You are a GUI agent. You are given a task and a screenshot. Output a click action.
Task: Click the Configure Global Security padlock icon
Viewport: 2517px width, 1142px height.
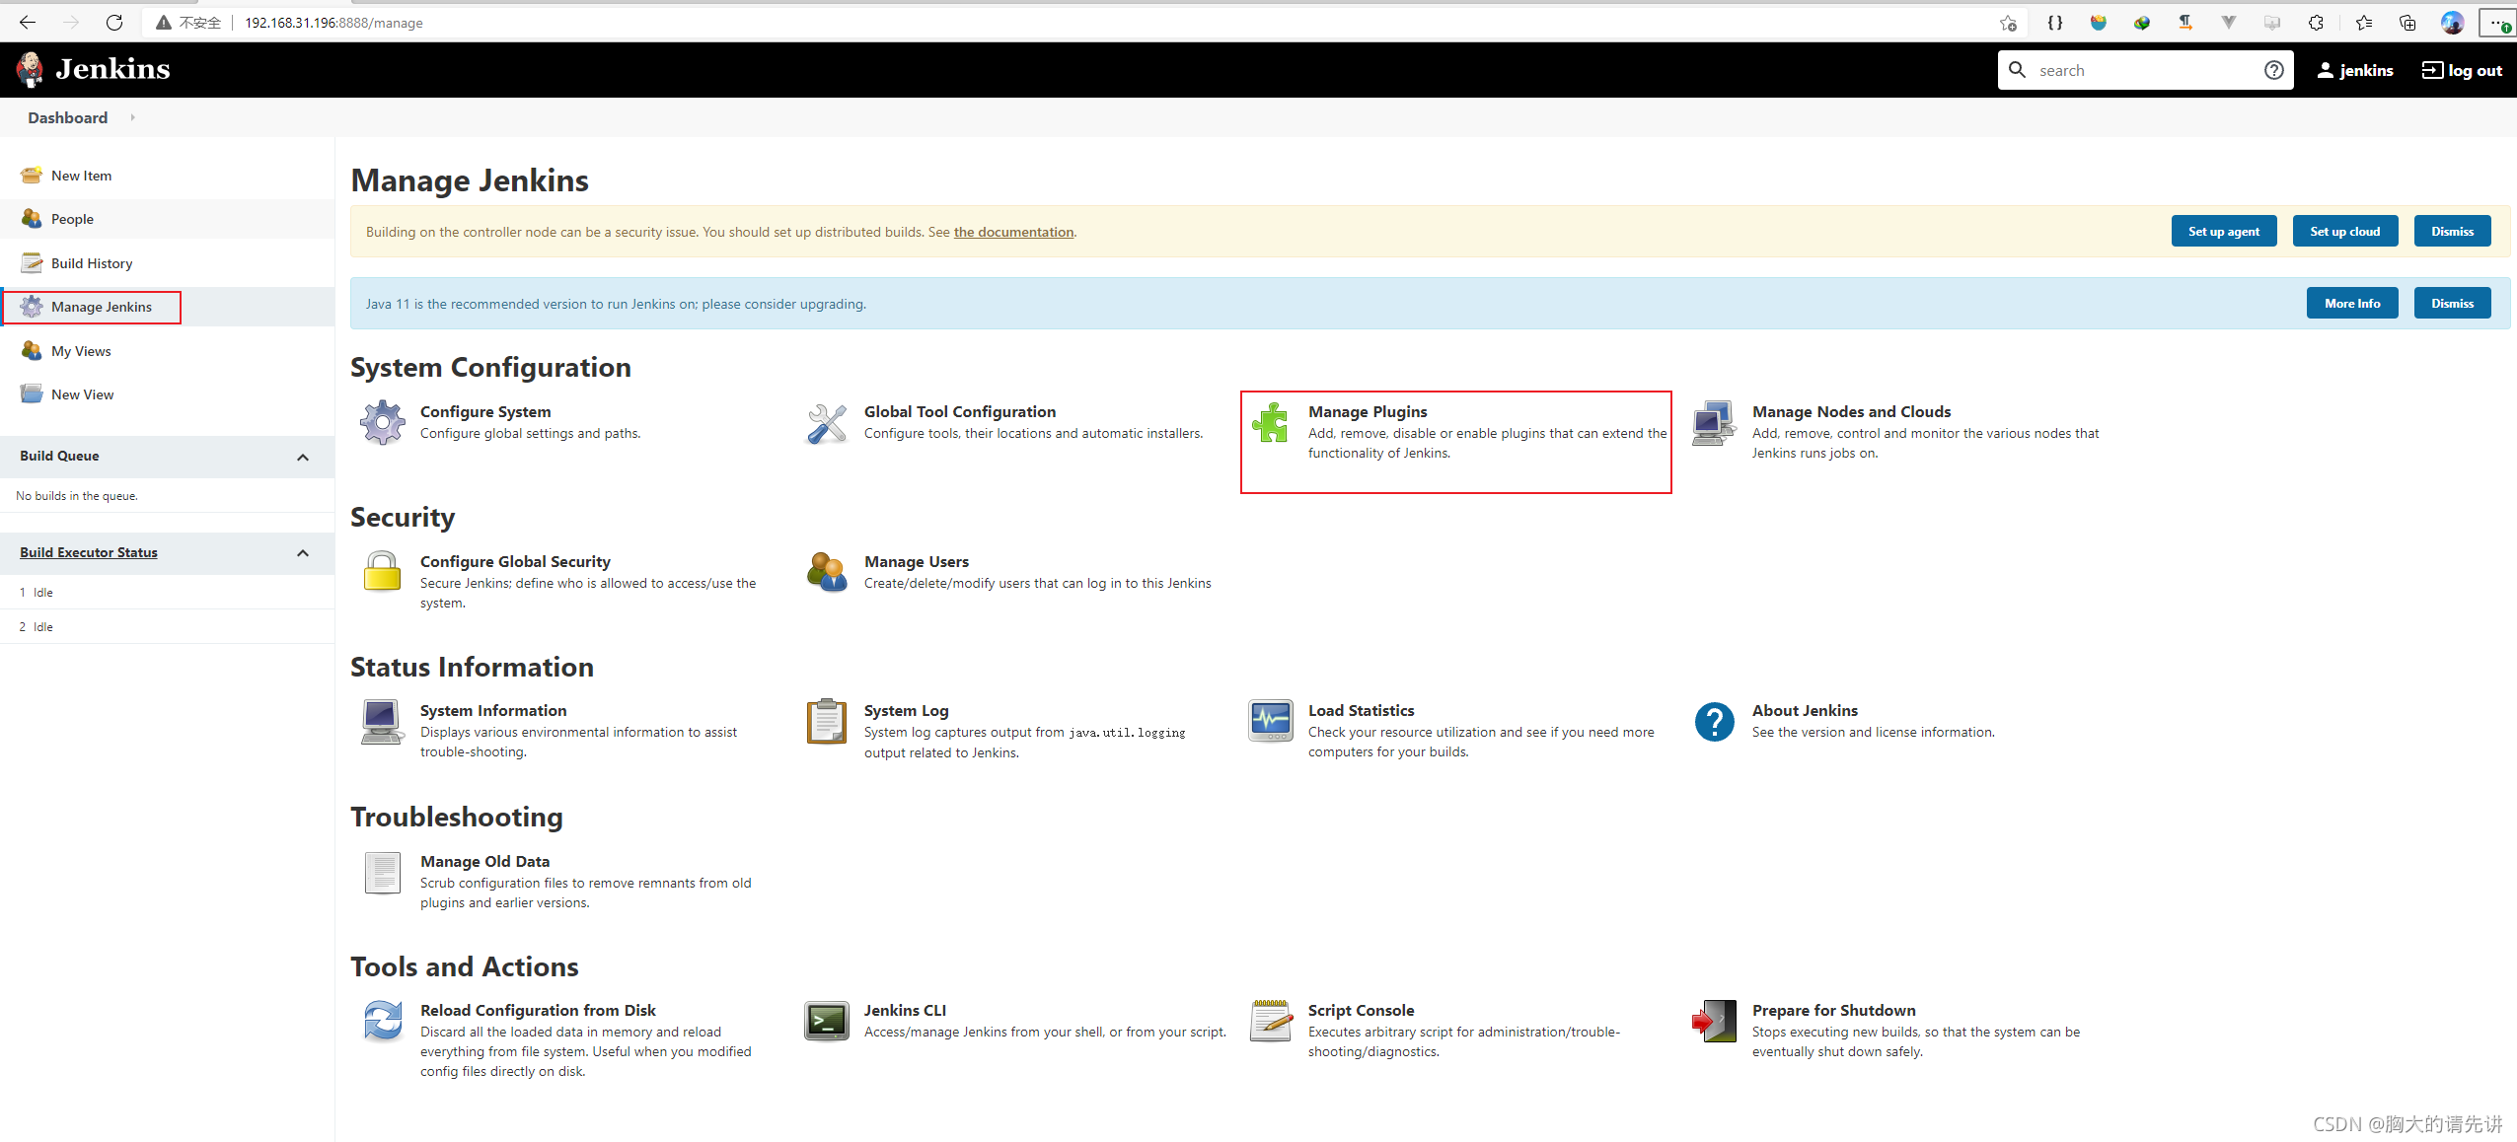click(382, 572)
